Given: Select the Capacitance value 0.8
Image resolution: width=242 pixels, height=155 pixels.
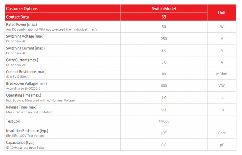Looking at the screenshot, I should (164, 145).
